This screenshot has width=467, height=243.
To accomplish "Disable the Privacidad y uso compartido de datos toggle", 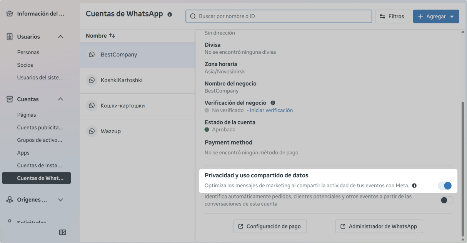I will point(445,185).
